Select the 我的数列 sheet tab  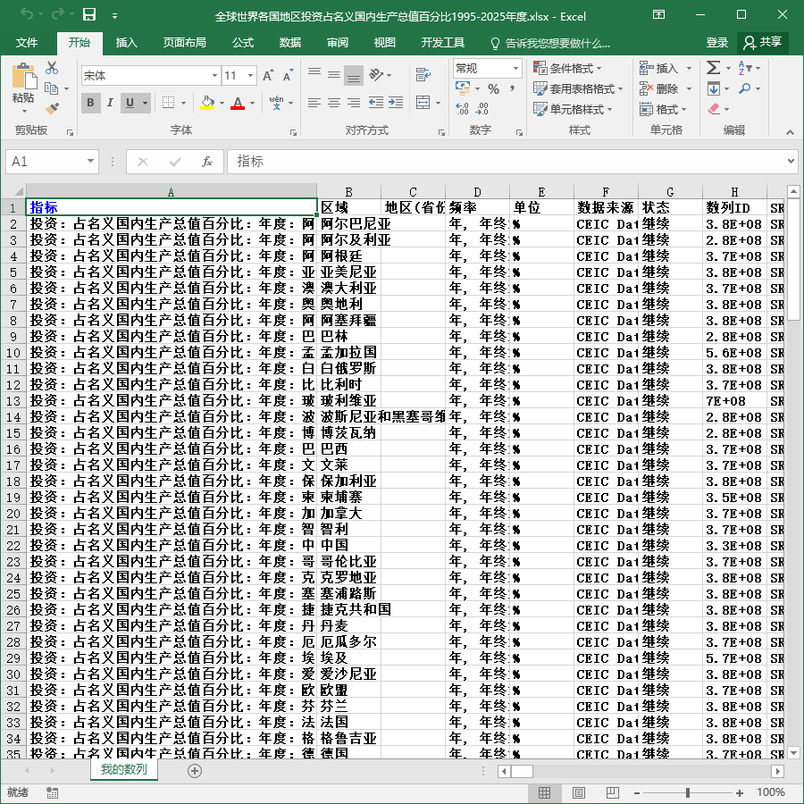[123, 770]
